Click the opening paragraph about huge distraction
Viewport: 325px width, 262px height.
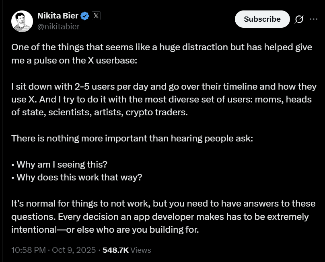161,52
